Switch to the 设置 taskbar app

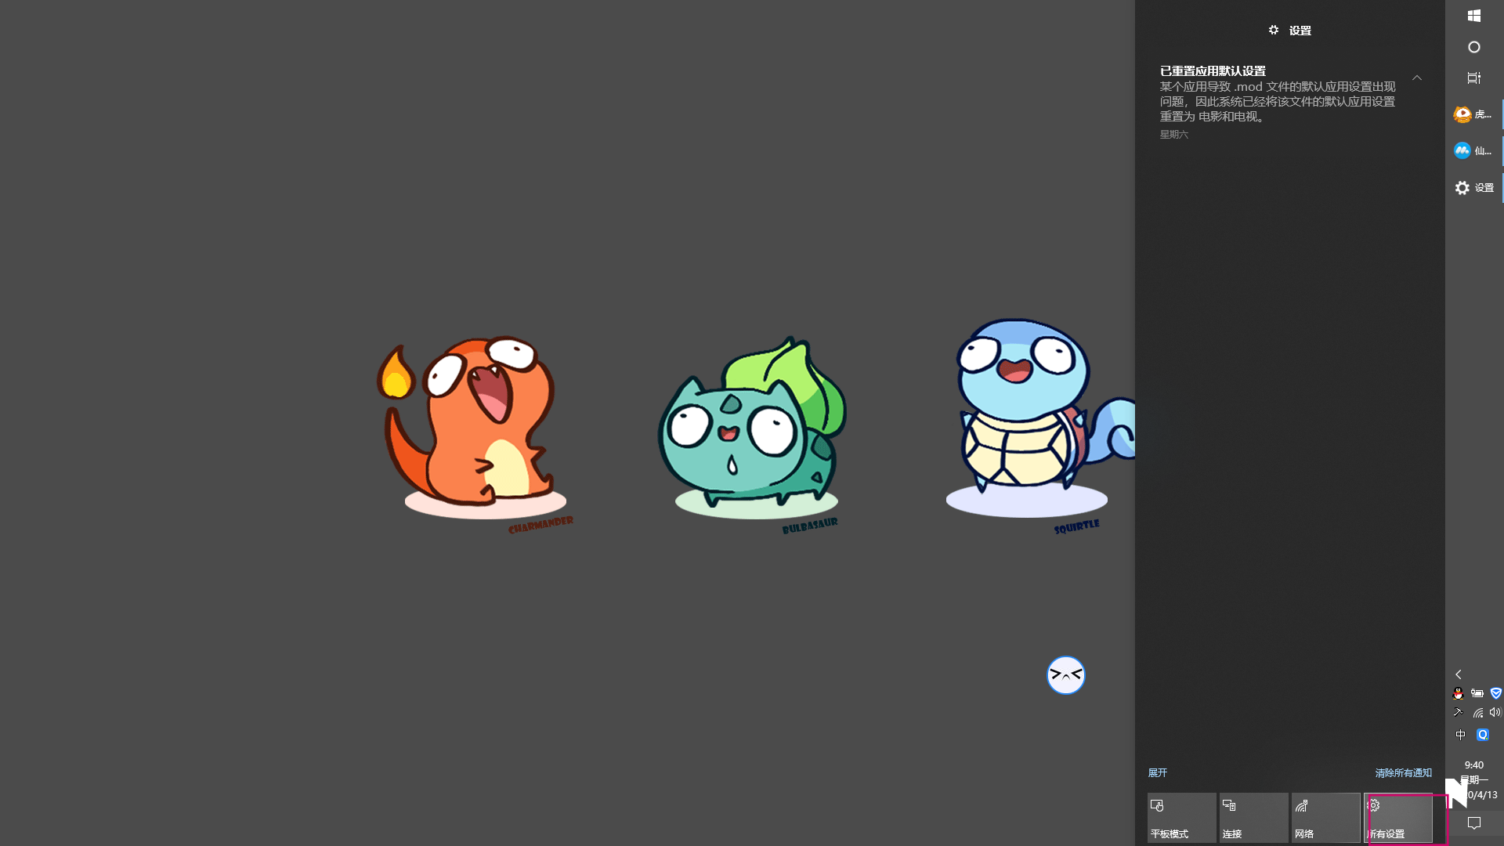1473,188
